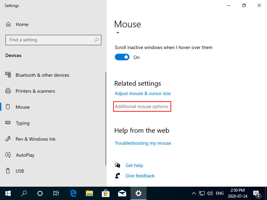
Task: Open the AutoPlay settings page
Action: pyautogui.click(x=25, y=155)
